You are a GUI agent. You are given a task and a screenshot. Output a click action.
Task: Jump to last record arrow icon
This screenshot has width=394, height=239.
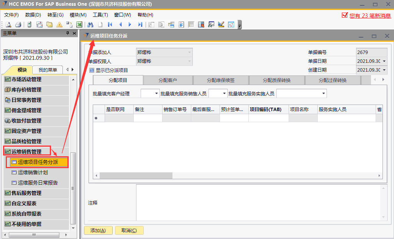tap(140, 25)
